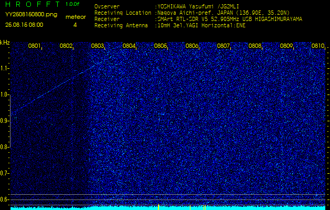This screenshot has width=330, height=210.
Task: Click the kHz axis unit label
Action: [5, 43]
